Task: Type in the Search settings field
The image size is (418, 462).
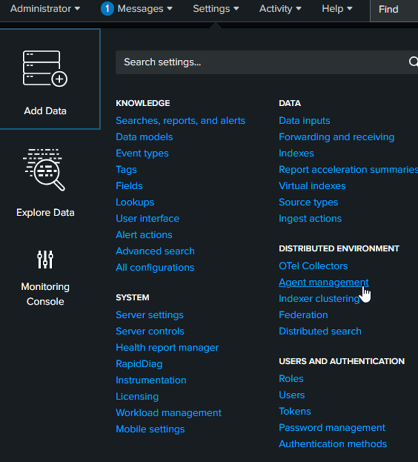Action: click(x=261, y=62)
